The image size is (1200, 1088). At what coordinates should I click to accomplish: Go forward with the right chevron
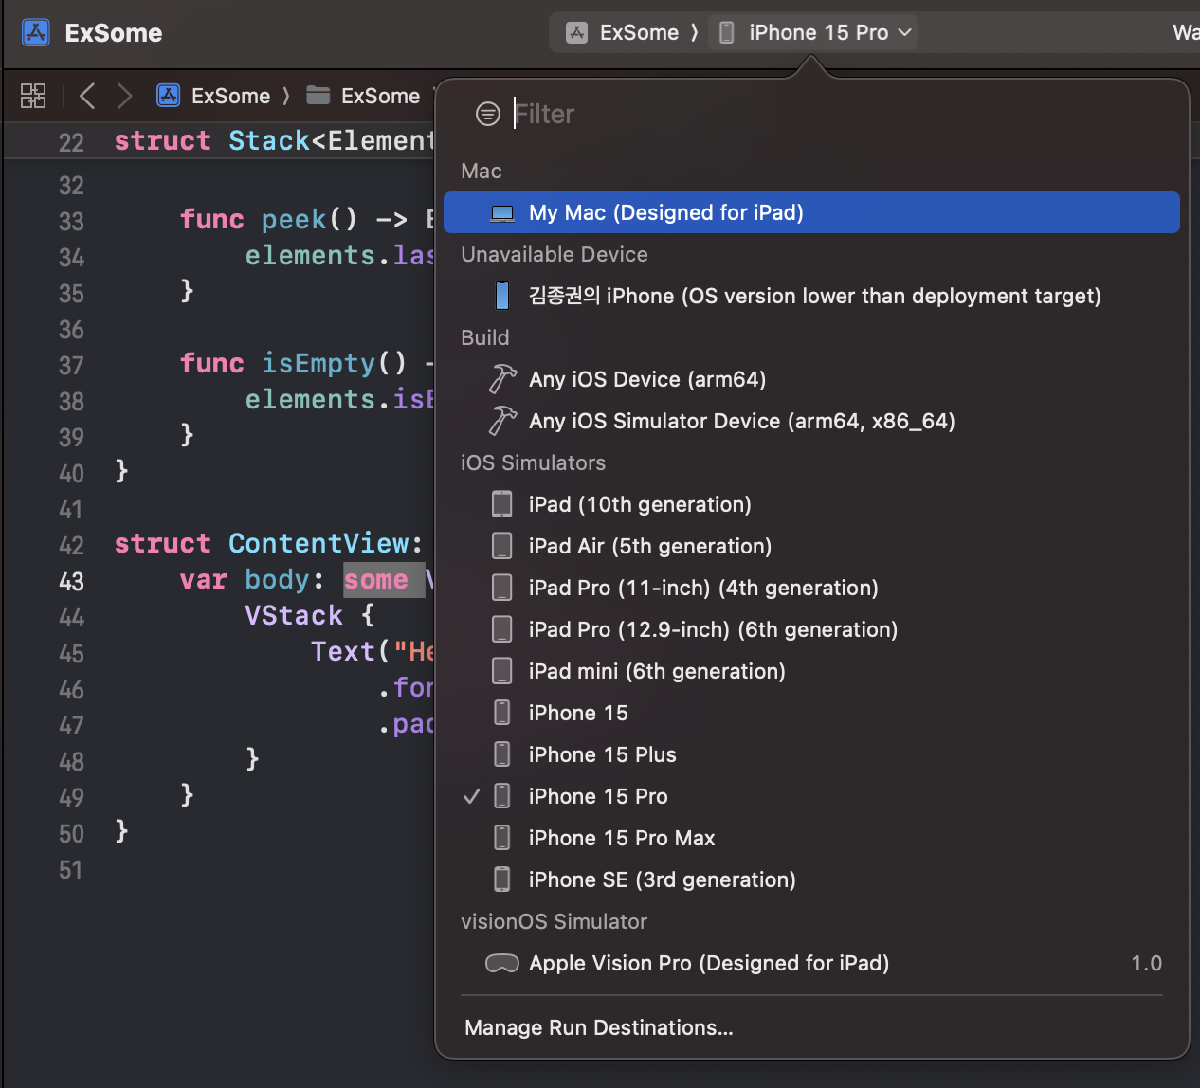[124, 96]
